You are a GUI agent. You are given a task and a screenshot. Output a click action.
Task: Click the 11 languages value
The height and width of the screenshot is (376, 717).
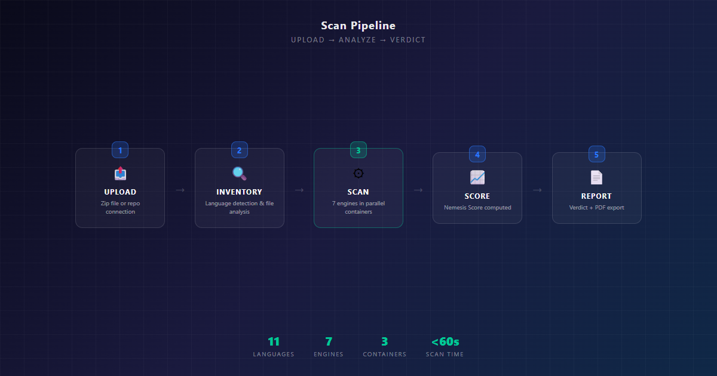(x=274, y=342)
